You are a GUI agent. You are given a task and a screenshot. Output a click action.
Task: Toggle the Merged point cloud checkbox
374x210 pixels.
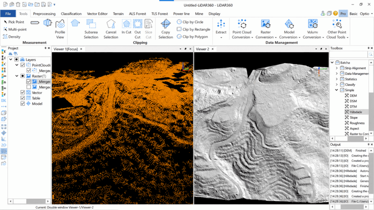point(28,70)
